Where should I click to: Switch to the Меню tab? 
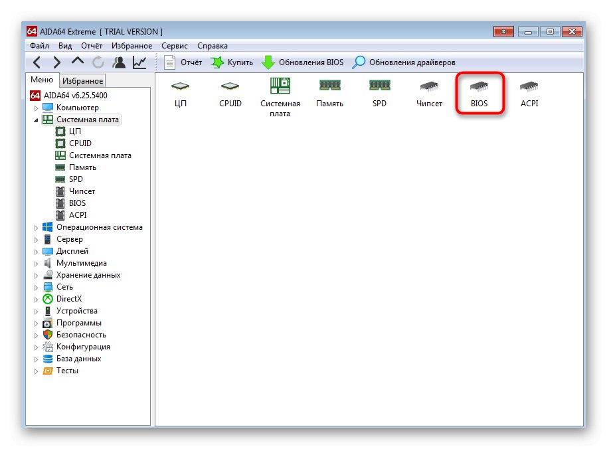pos(42,80)
